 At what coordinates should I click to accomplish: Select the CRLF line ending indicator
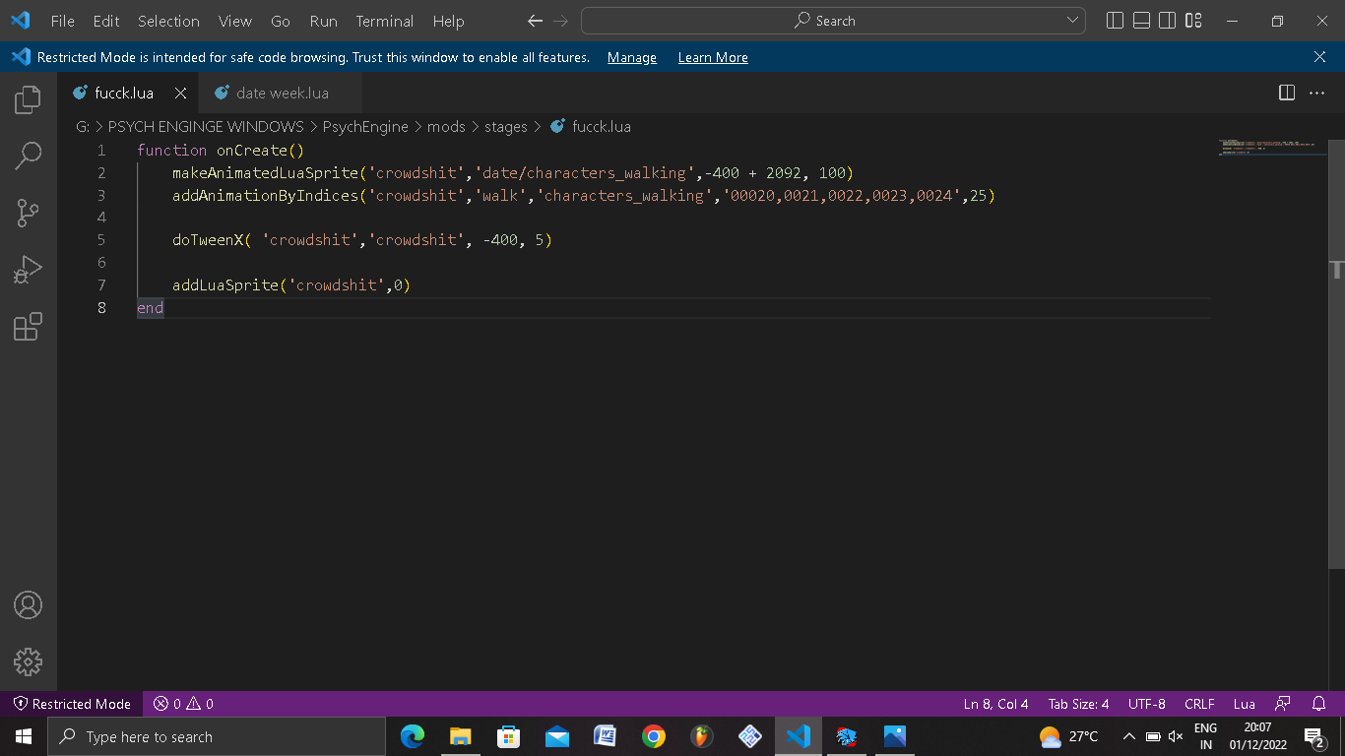pyautogui.click(x=1199, y=704)
